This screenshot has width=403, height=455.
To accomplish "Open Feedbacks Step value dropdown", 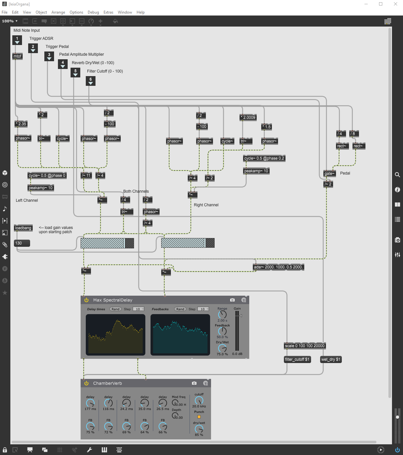I will [203, 309].
